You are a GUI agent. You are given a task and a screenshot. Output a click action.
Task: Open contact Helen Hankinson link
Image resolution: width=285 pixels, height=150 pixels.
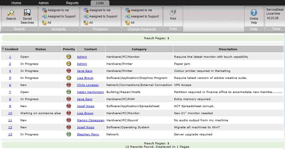pyautogui.click(x=90, y=92)
